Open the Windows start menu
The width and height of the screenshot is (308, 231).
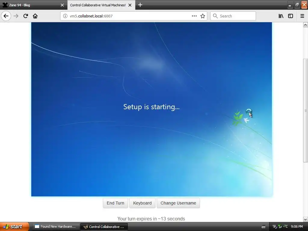tap(14, 226)
